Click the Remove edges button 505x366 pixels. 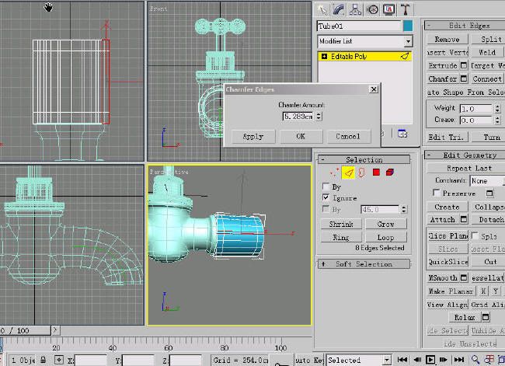448,40
